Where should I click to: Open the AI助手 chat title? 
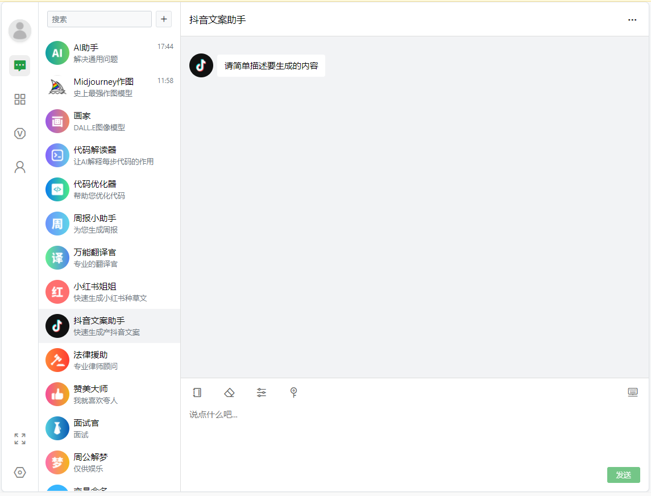click(x=86, y=48)
